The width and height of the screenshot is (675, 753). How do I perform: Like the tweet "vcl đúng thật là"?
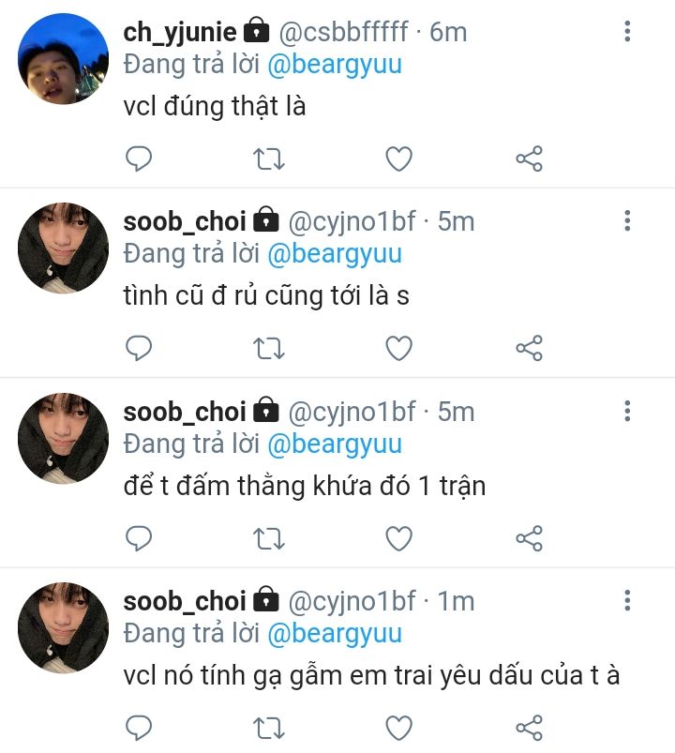pyautogui.click(x=399, y=158)
